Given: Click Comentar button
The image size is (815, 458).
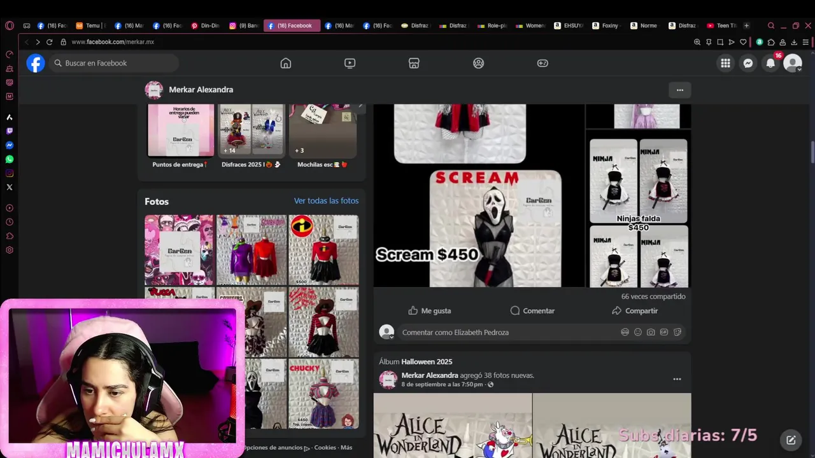Looking at the screenshot, I should coord(532,310).
